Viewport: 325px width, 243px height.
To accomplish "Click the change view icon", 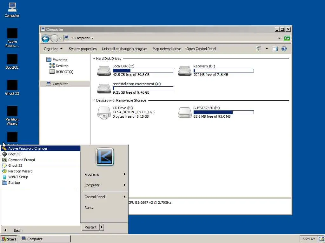I will click(259, 49).
